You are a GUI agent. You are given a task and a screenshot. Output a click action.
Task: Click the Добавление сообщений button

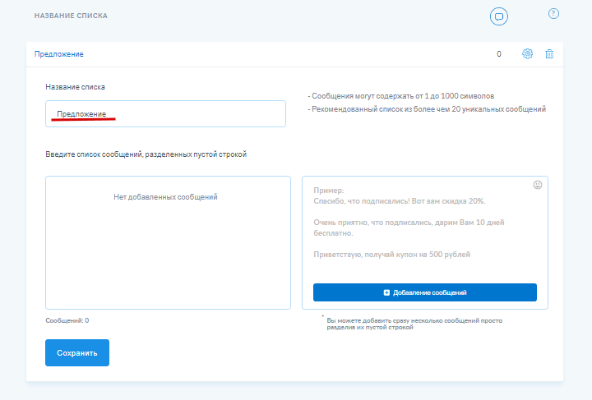pyautogui.click(x=425, y=292)
